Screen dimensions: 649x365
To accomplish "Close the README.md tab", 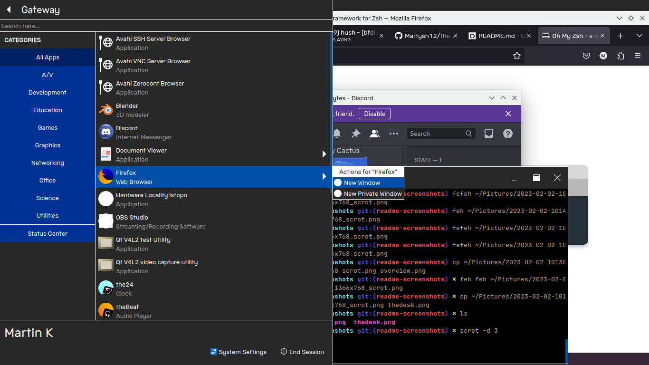I will [529, 36].
